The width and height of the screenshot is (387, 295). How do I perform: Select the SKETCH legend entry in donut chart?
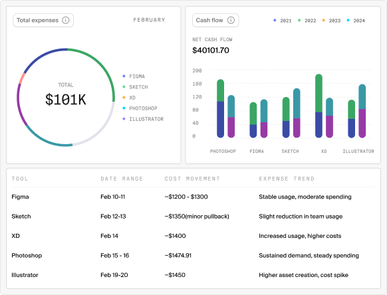coord(135,87)
